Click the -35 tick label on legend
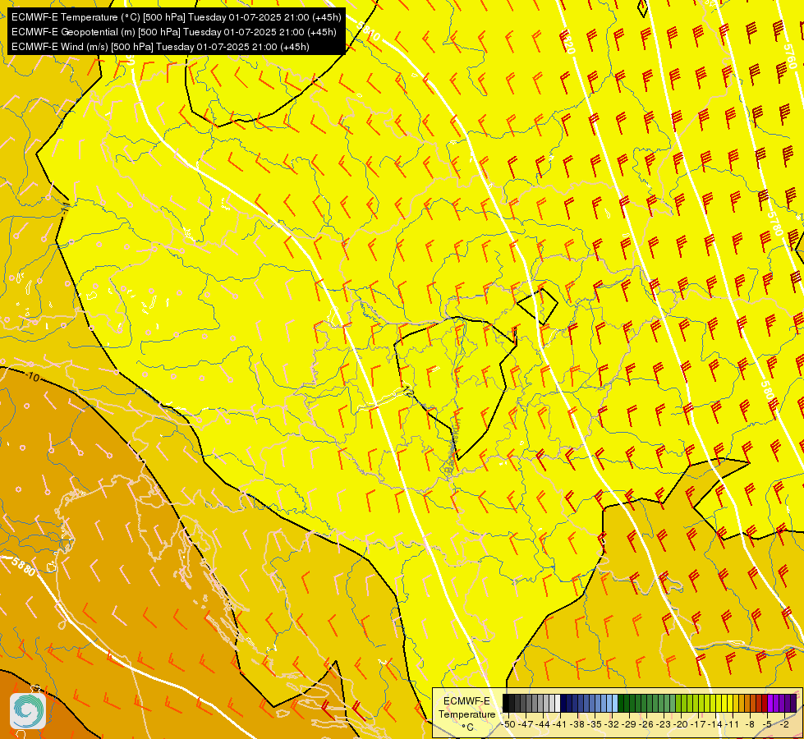This screenshot has height=739, width=804. point(595,724)
